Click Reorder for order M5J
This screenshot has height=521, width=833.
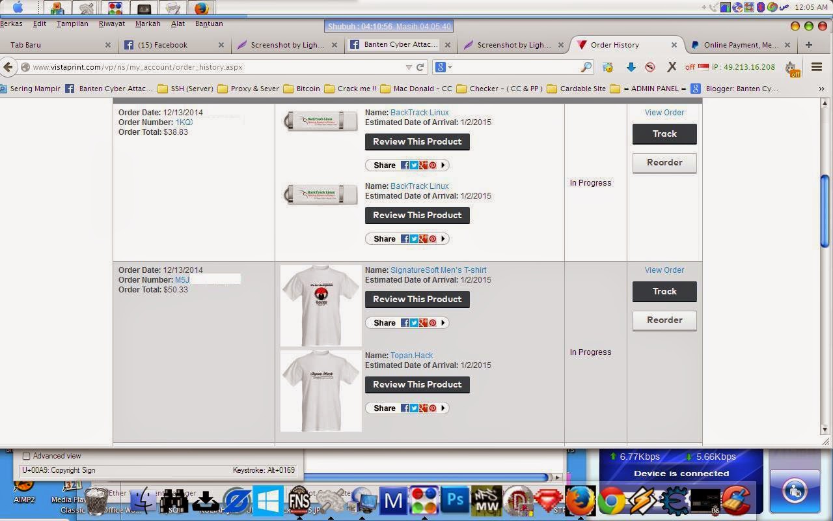(664, 320)
